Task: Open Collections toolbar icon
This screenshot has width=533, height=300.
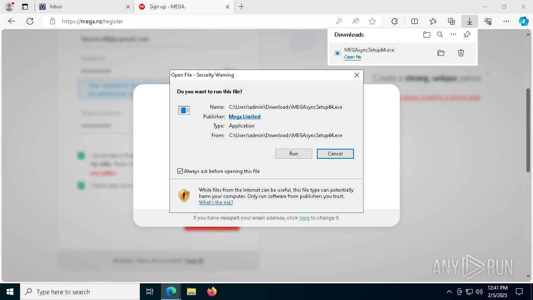Action: pyautogui.click(x=451, y=21)
